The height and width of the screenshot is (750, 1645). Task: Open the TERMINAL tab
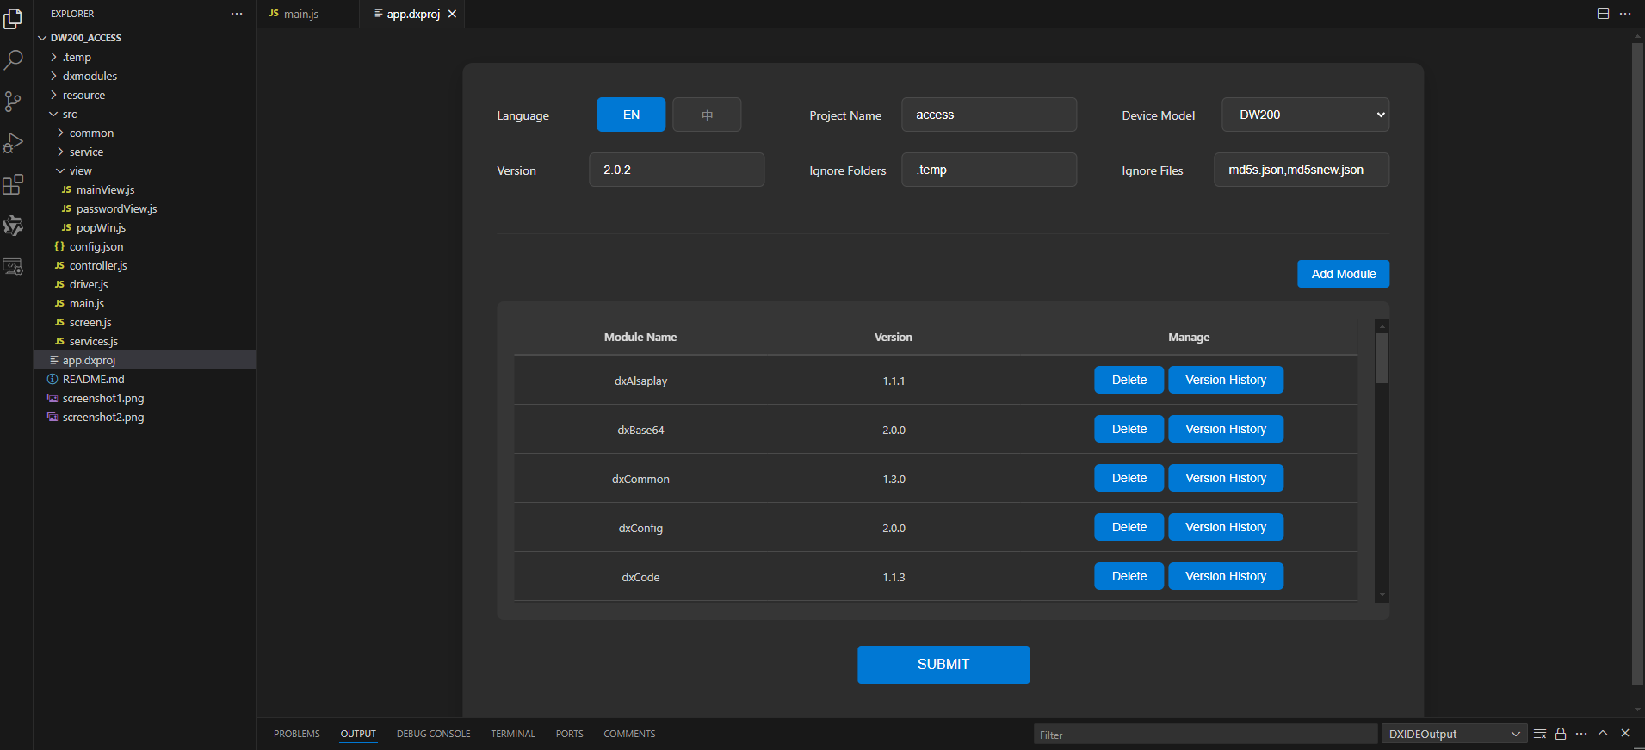(513, 734)
